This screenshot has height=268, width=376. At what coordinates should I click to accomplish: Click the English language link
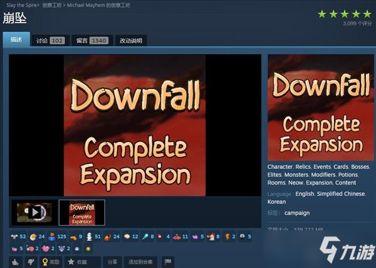tap(305, 194)
